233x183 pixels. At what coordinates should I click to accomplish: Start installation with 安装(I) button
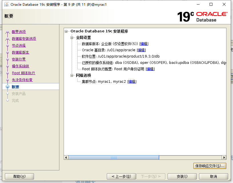pyautogui.click(x=182, y=176)
